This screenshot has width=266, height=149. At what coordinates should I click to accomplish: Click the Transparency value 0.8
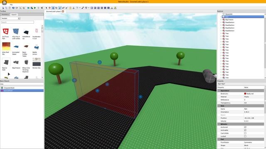[x=245, y=103]
